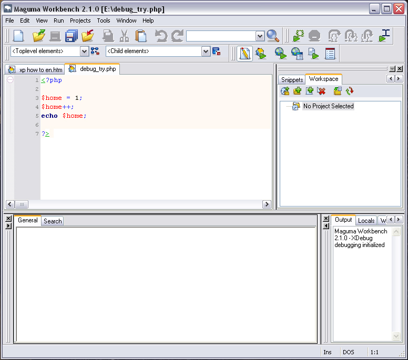Add a file to the project in Workspace

(309, 91)
